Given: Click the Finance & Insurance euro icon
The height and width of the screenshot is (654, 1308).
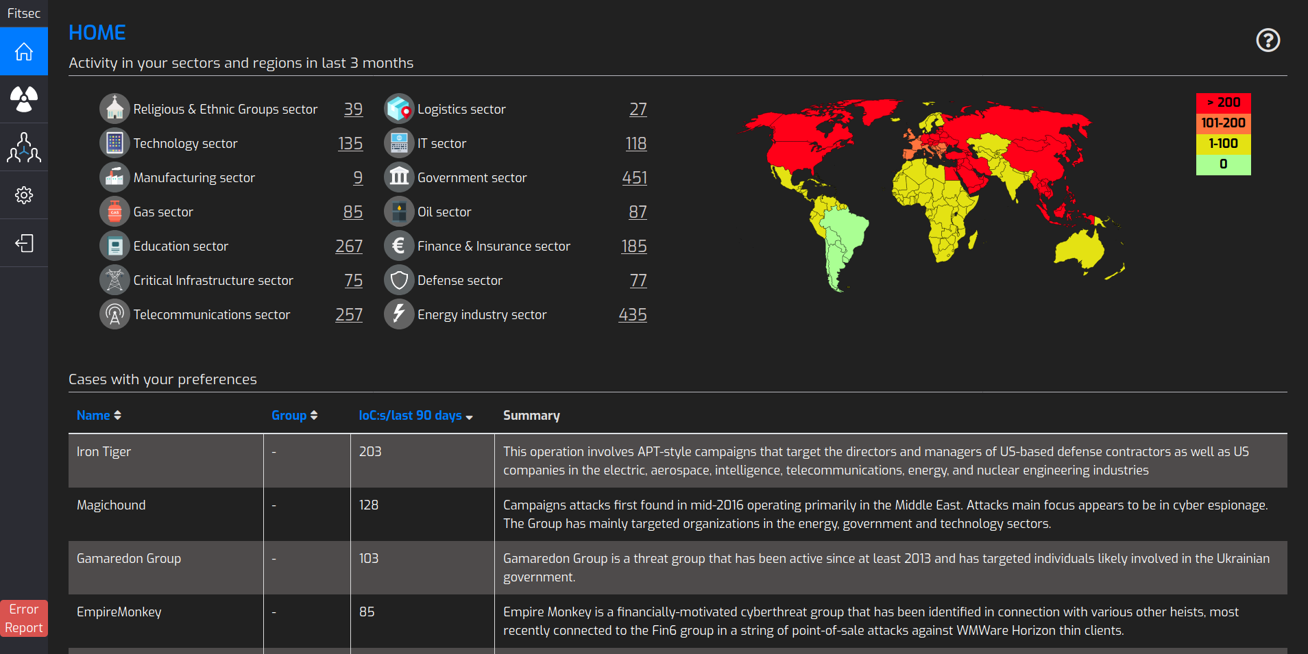Looking at the screenshot, I should 399,246.
